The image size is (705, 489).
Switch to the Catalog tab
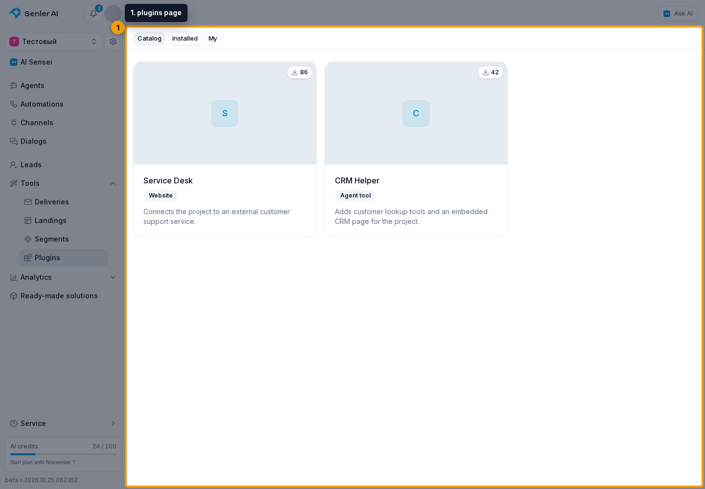pyautogui.click(x=149, y=39)
